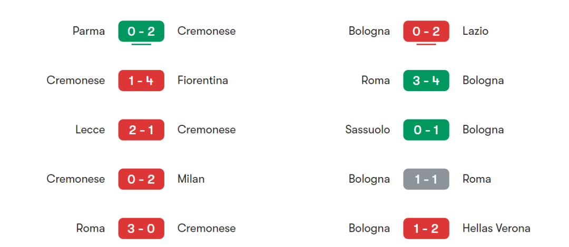Open the Lazio team link
Viewport: 569px width, 247px height.
click(475, 31)
